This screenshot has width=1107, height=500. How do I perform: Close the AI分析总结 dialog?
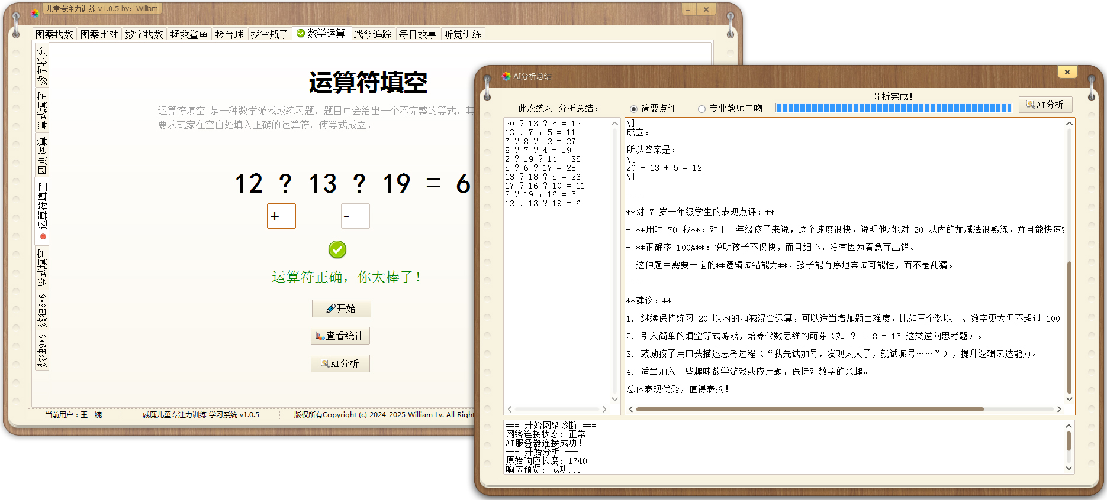tap(1067, 72)
